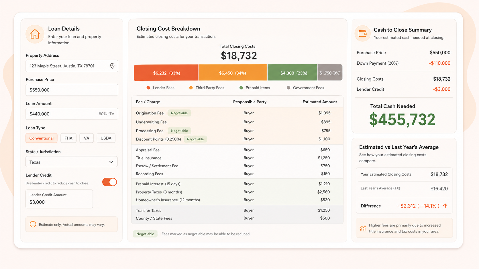Click the Recording Fees row label
The width and height of the screenshot is (479, 269).
coord(150,174)
